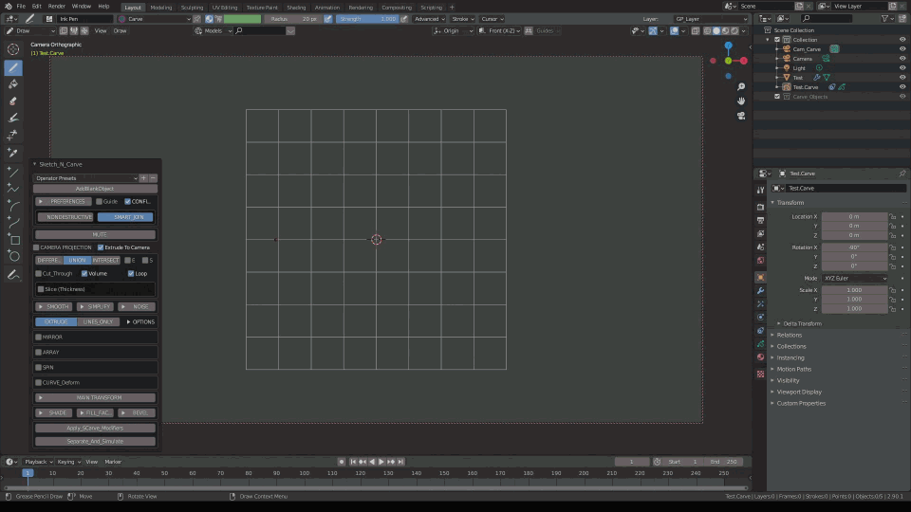
Task: Click the pan view hand icon
Action: [741, 101]
